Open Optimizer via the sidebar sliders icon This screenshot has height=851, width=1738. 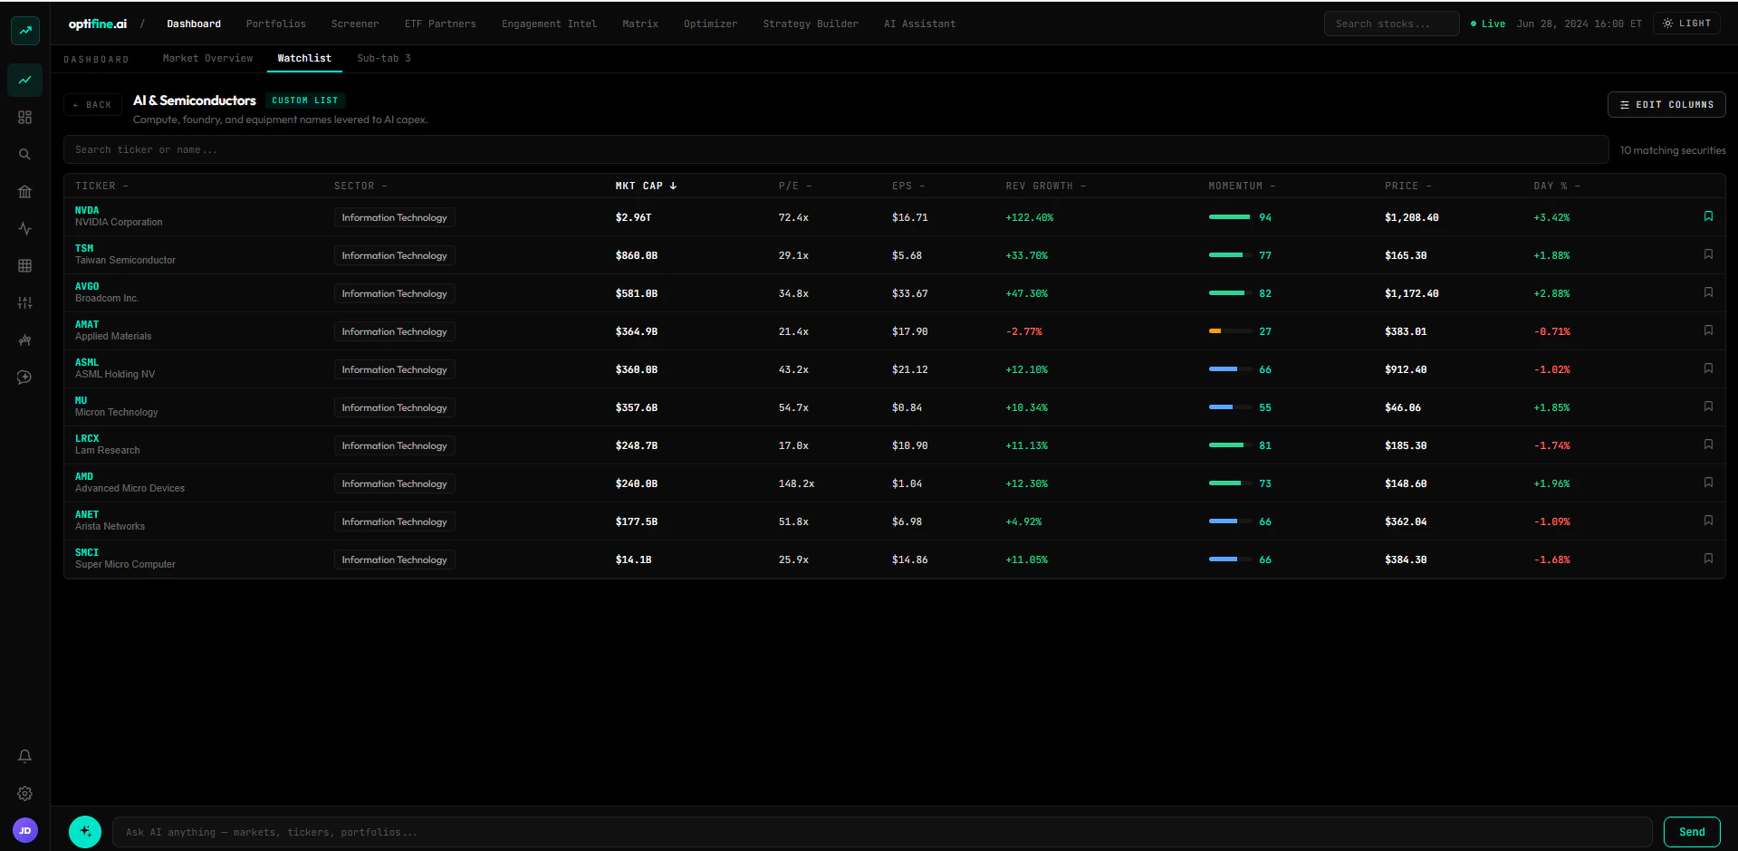(x=25, y=302)
